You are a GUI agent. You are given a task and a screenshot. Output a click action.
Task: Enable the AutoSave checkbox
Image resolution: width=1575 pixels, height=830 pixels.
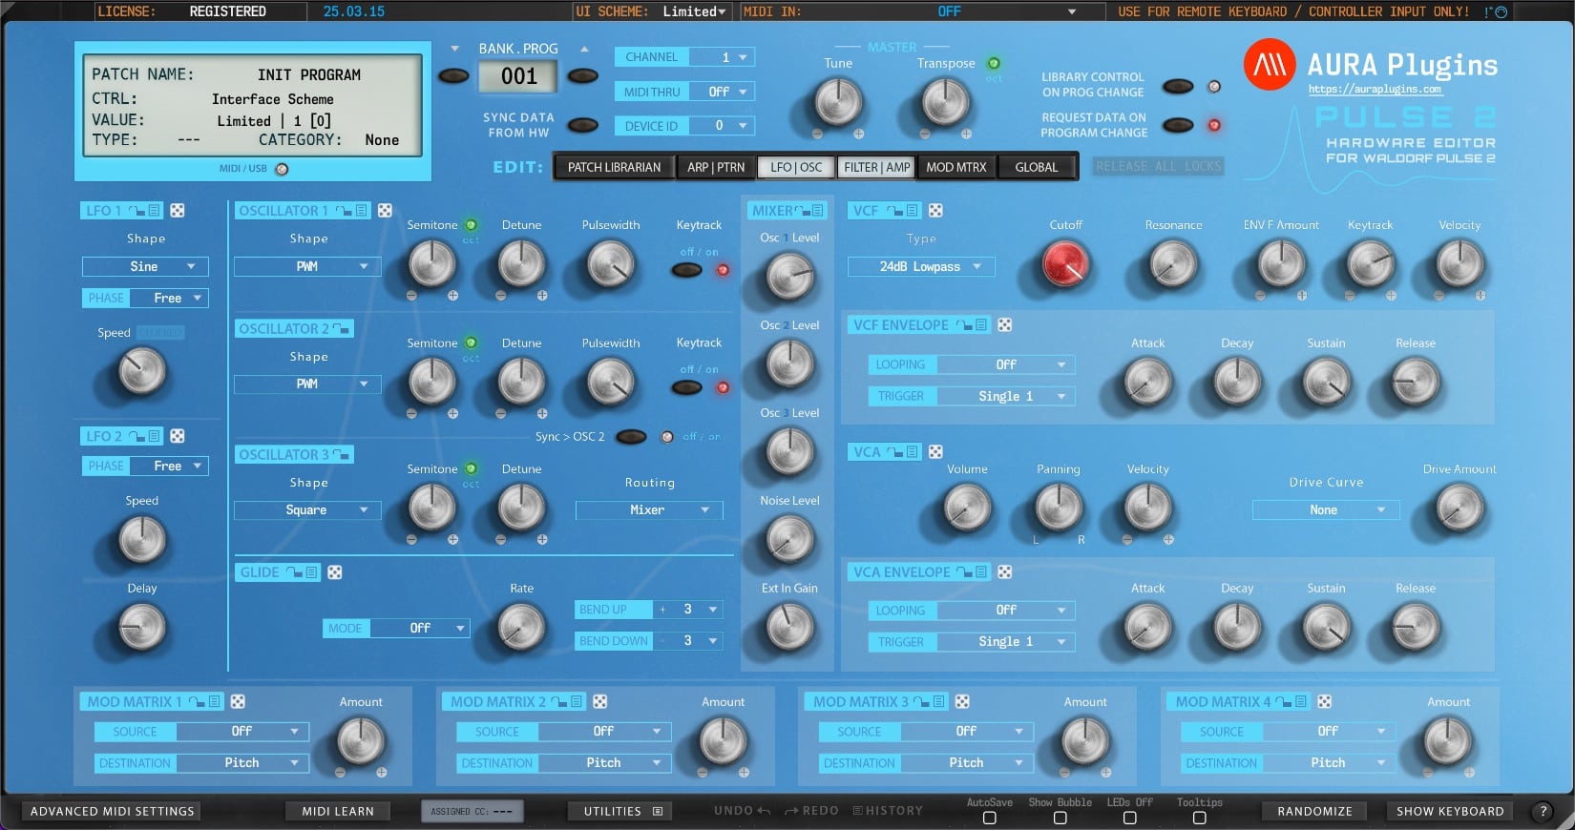pyautogui.click(x=990, y=819)
